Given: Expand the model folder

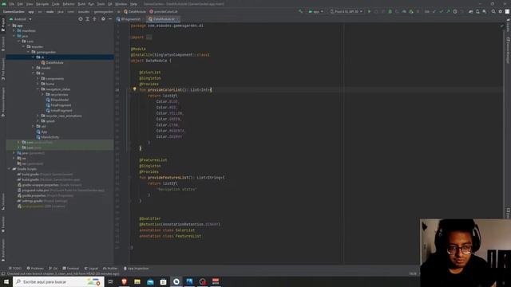Looking at the screenshot, I should (x=34, y=68).
